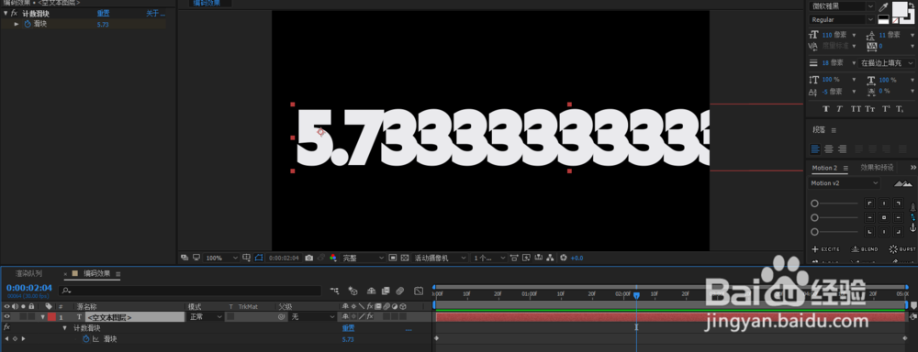Click the 关于 link in effect controls
Viewport: 918px width, 352px height.
coord(155,13)
